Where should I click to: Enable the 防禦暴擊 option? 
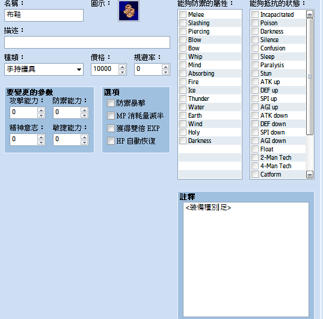pos(111,103)
